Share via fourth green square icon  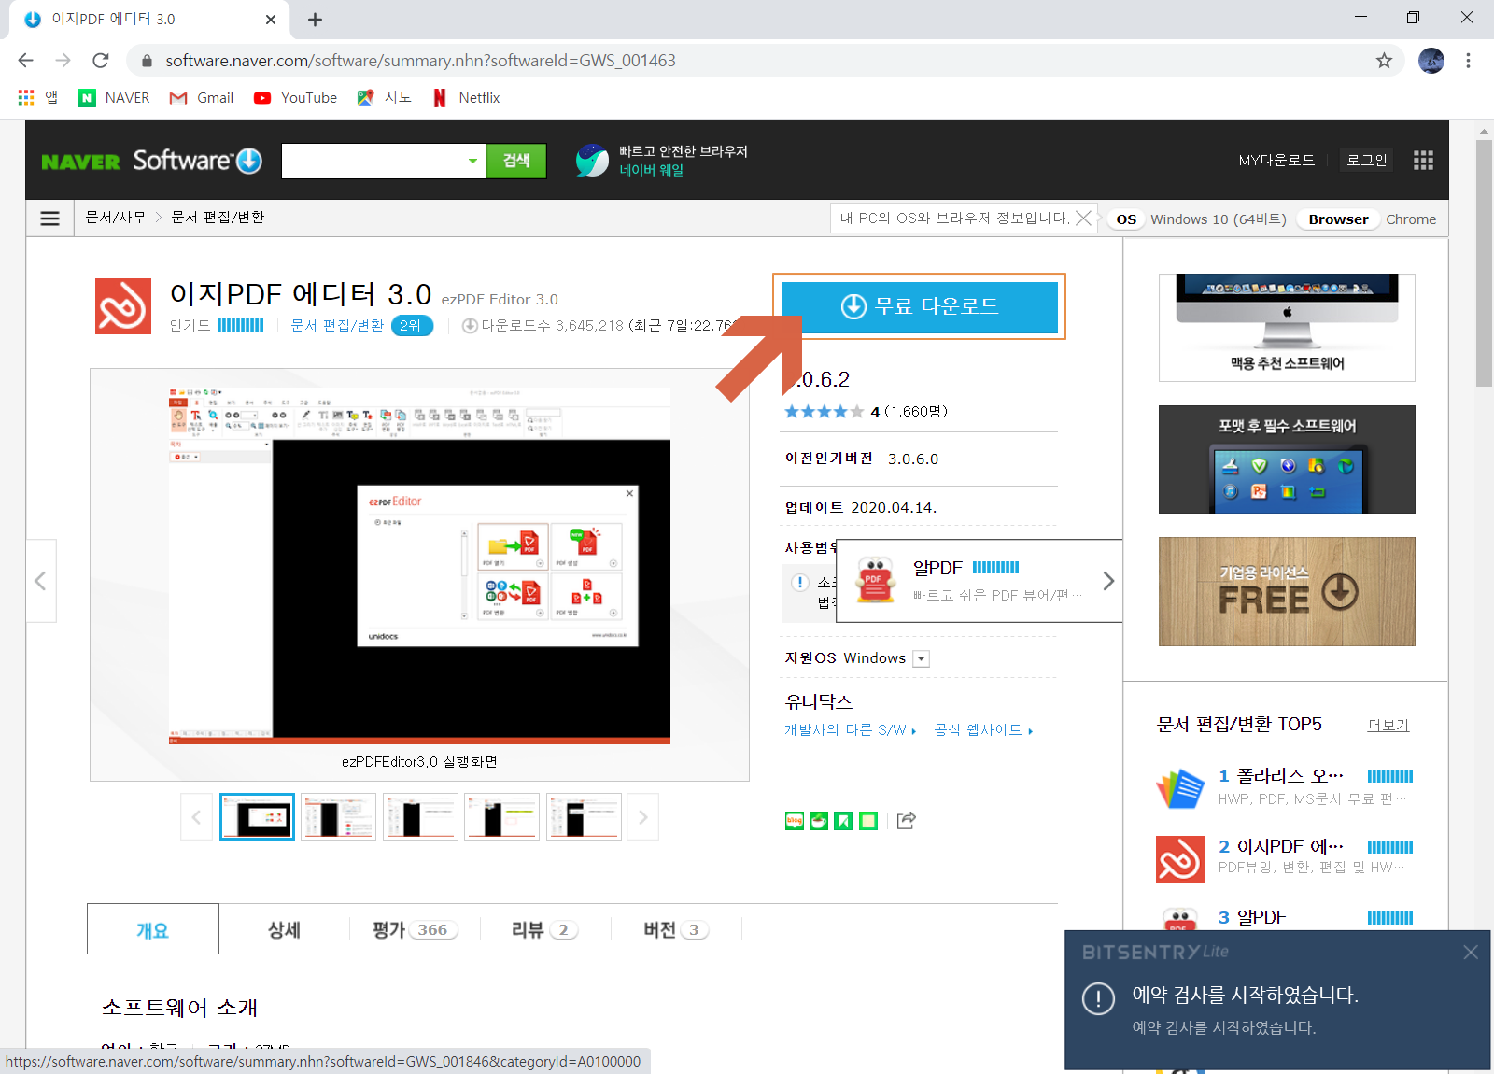[868, 821]
